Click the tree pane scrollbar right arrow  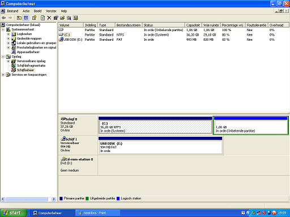click(54, 199)
